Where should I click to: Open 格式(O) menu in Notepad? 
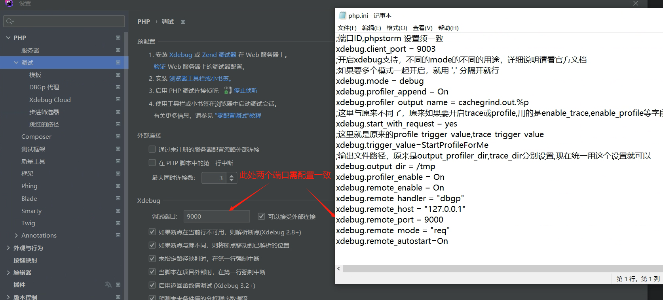[397, 28]
